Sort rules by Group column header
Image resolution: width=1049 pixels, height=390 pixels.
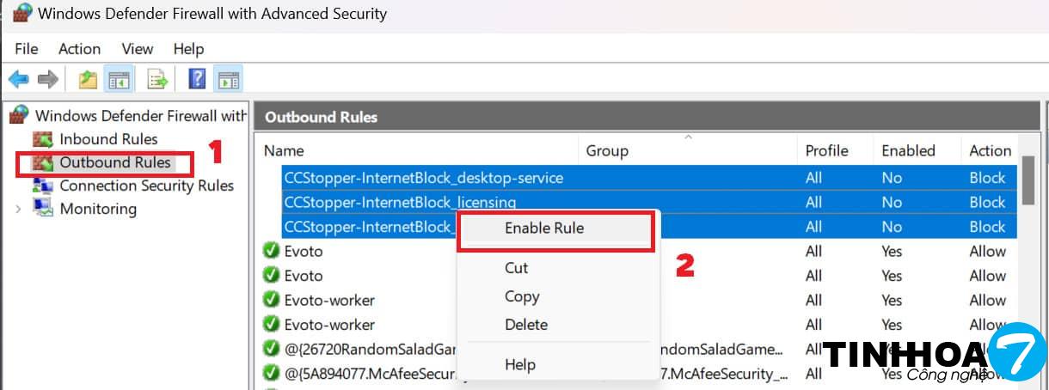click(x=607, y=151)
